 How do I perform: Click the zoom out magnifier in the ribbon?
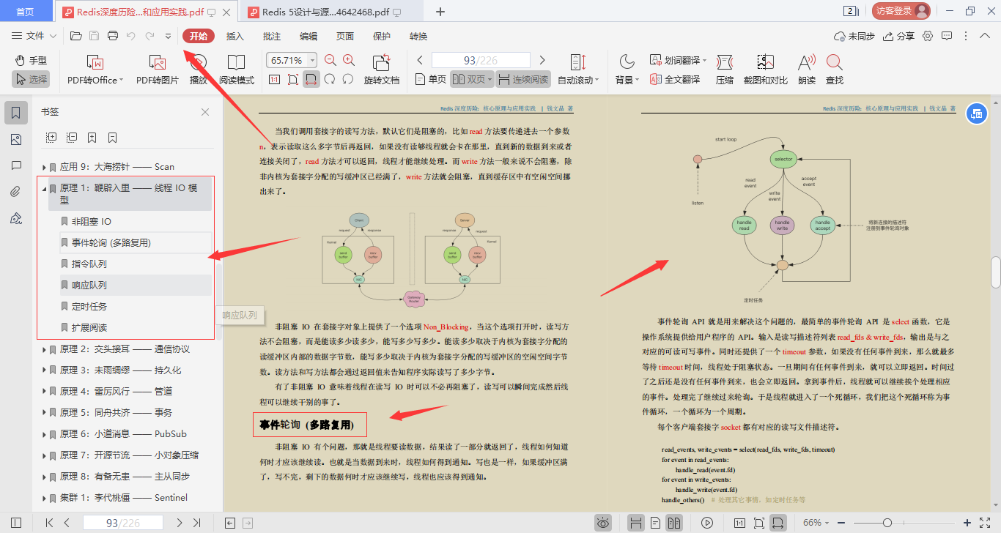pyautogui.click(x=330, y=61)
